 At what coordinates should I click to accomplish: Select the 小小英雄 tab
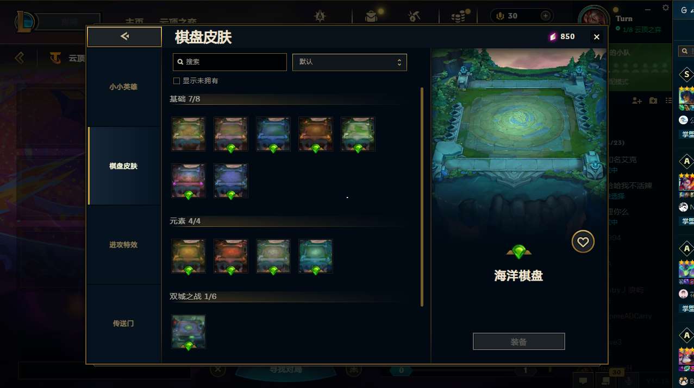(x=123, y=87)
